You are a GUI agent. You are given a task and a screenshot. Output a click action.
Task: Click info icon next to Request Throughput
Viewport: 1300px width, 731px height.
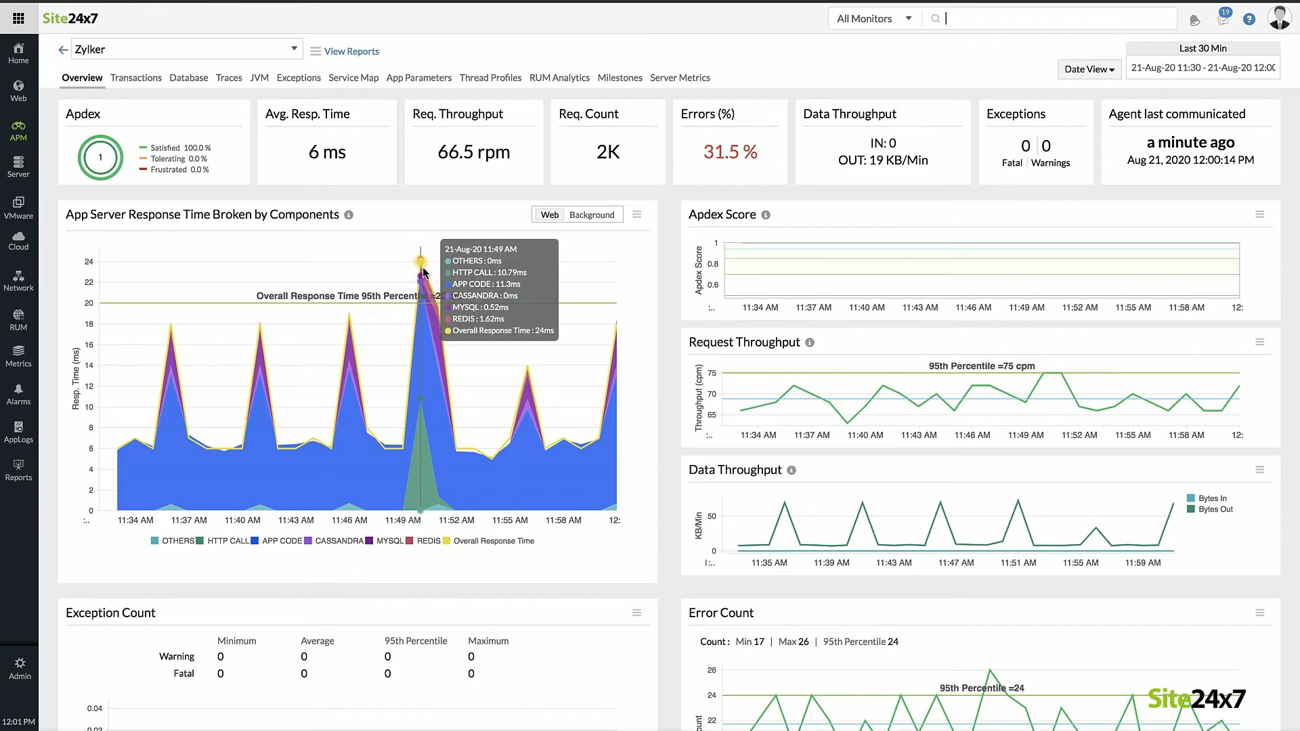[810, 343]
